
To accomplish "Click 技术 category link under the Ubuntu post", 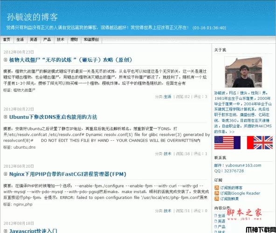I will (167, 154).
